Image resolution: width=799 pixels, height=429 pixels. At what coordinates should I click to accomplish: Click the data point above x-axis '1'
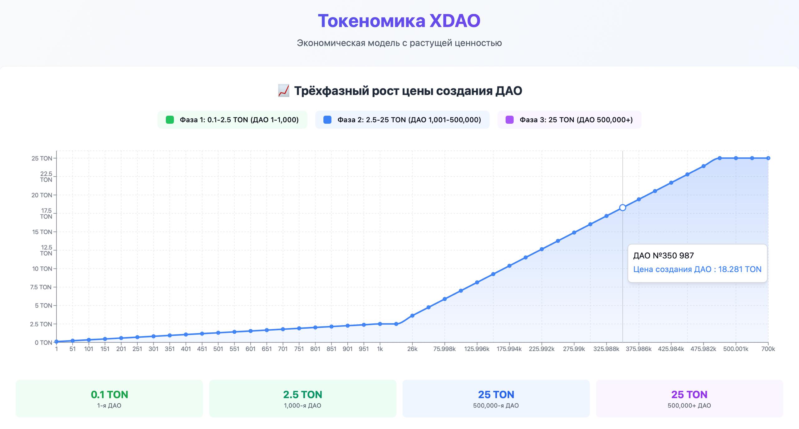pyautogui.click(x=56, y=341)
